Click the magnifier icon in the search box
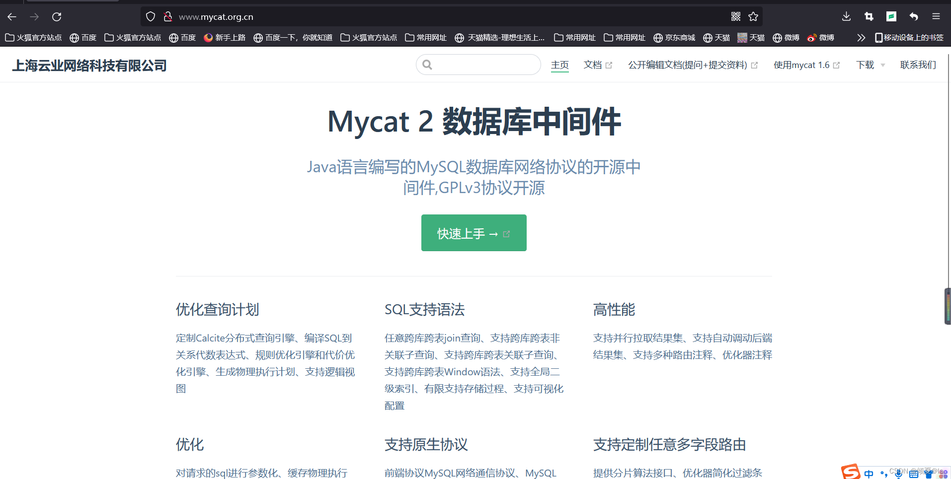Viewport: 951px width, 479px height. [x=427, y=65]
